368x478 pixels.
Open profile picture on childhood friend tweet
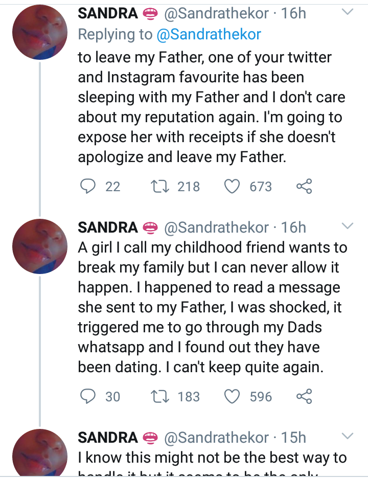click(x=40, y=246)
